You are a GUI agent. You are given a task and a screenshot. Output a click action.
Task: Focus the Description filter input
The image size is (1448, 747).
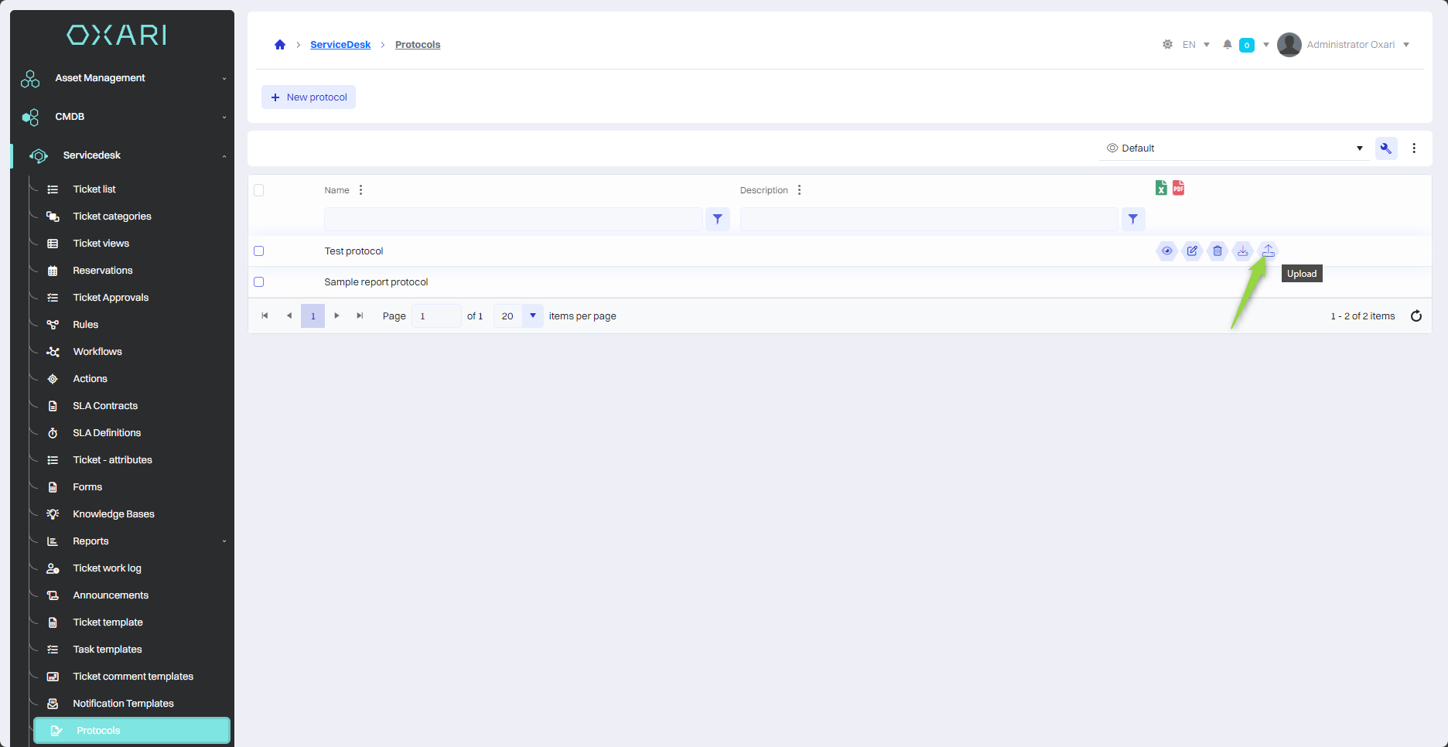[929, 219]
